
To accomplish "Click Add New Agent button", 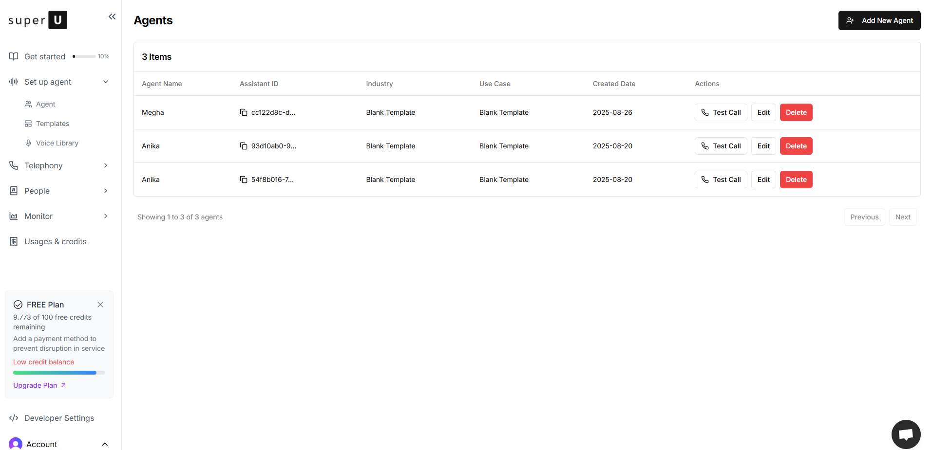I will (x=879, y=20).
